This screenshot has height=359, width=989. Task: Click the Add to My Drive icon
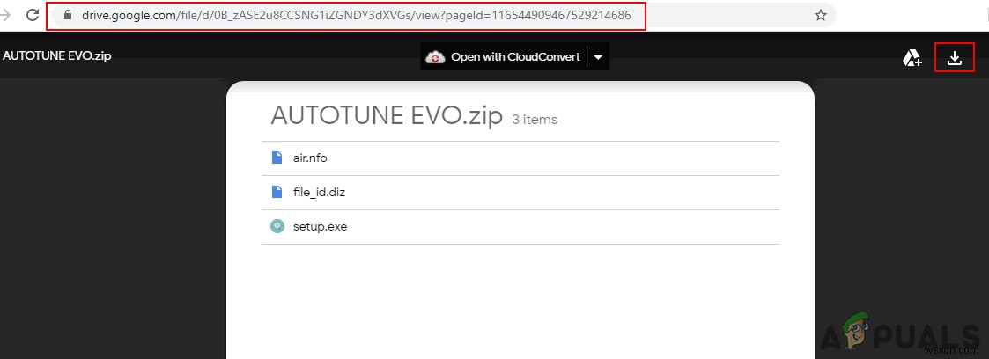(912, 59)
